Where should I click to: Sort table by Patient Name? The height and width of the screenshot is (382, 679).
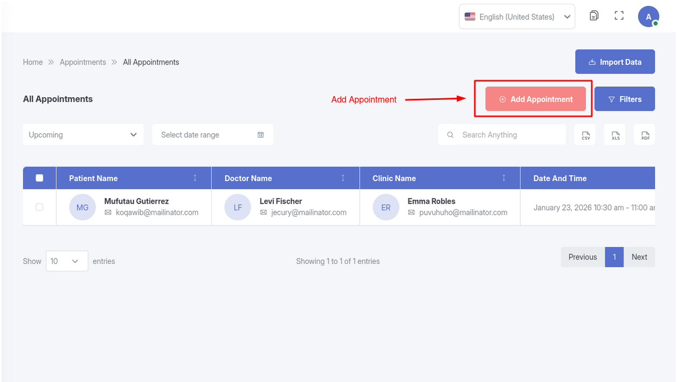[x=195, y=178]
